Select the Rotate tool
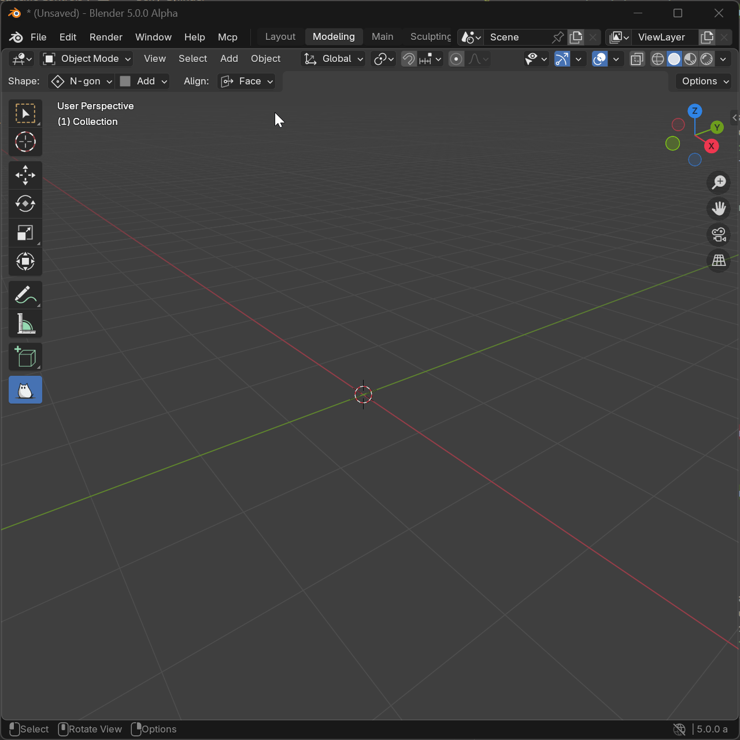740x740 pixels. tap(25, 204)
